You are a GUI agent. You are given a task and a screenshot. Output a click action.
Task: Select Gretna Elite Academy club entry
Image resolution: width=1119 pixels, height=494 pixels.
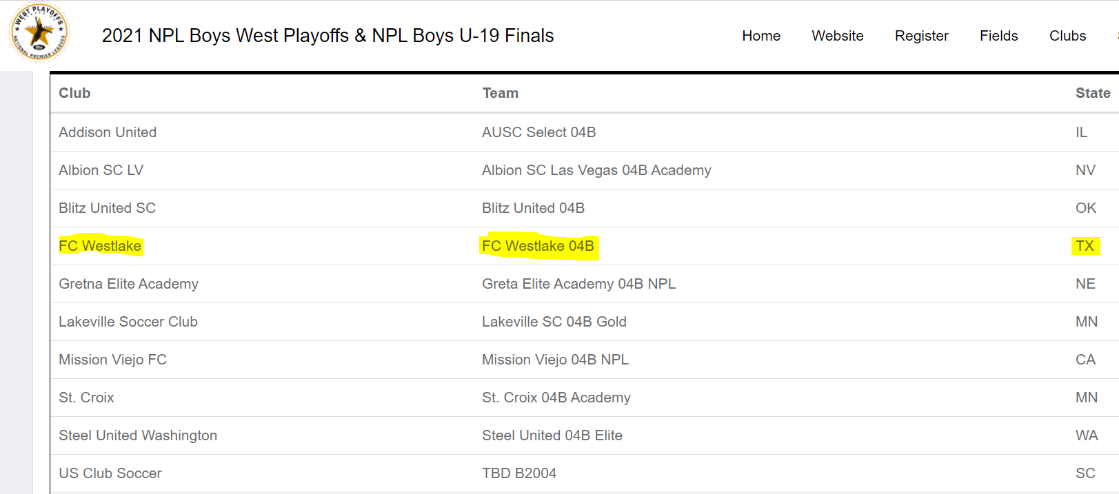click(128, 284)
